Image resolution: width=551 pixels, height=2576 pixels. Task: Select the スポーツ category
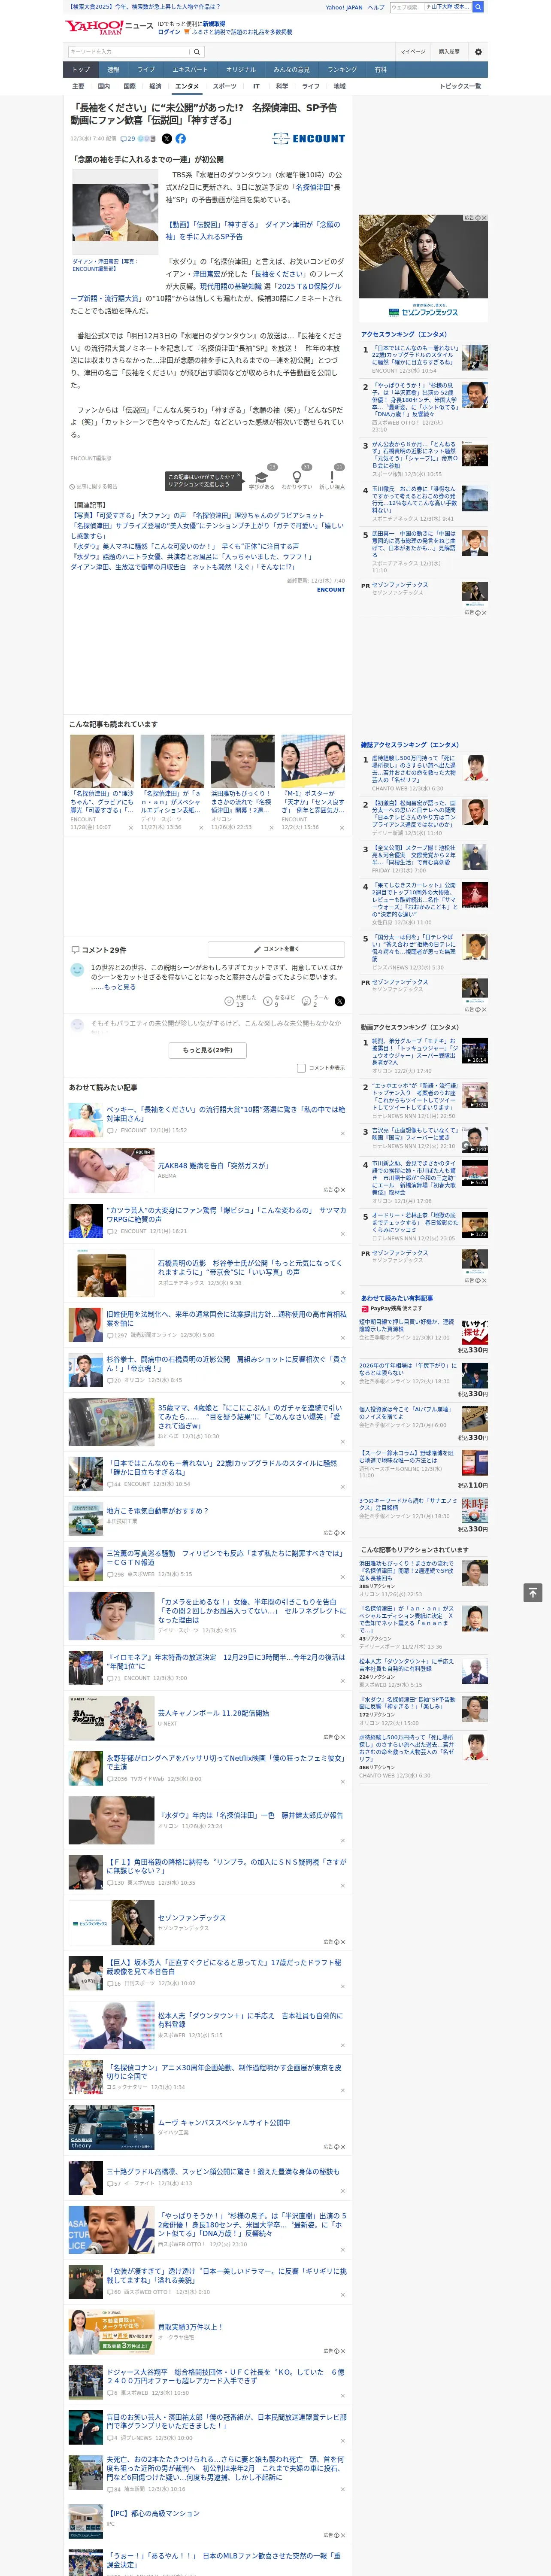click(x=225, y=86)
